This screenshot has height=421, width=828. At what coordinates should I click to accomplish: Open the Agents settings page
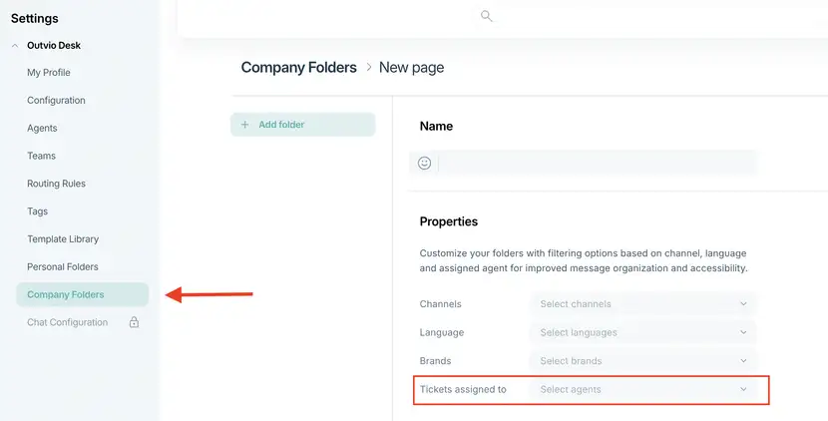[42, 128]
